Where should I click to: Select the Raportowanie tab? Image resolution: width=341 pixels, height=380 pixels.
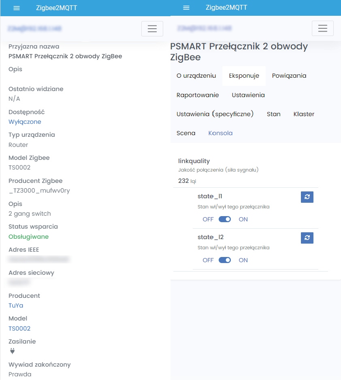click(x=197, y=95)
